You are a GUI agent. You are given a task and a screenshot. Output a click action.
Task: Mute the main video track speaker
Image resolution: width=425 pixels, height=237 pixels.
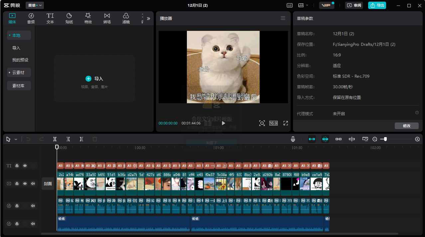point(33,184)
